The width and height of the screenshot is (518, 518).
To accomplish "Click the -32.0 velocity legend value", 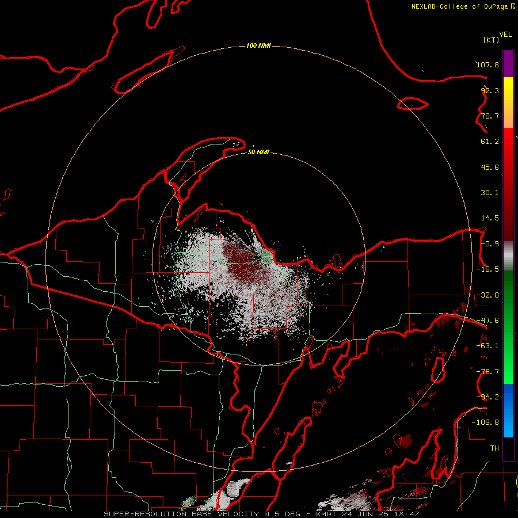I will (487, 295).
